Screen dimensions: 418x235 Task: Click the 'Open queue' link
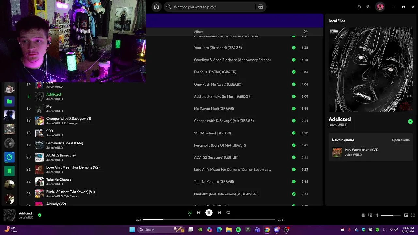click(x=401, y=140)
